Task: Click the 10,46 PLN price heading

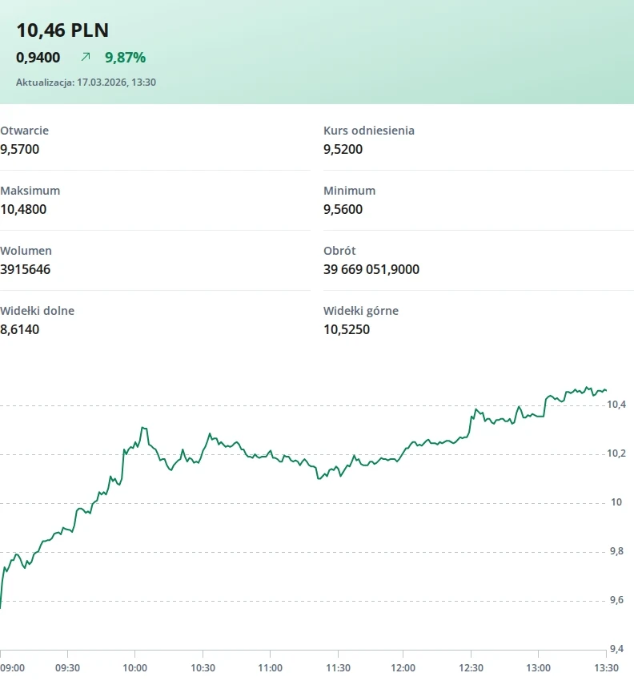Action: click(62, 30)
